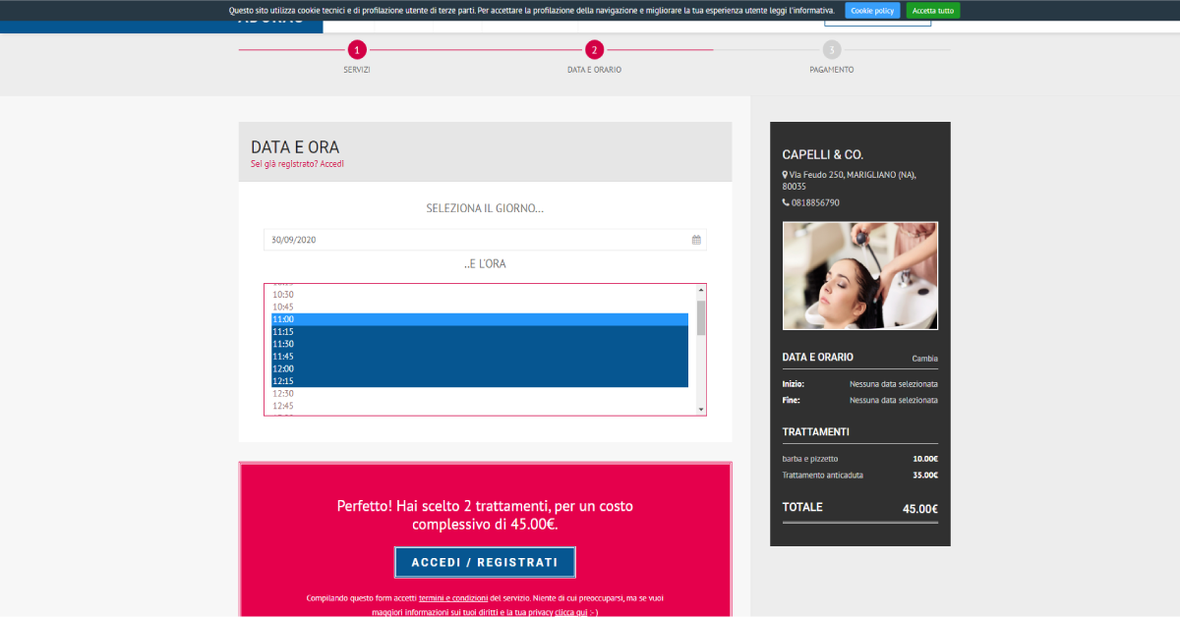Screen dimensions: 1180x617
Task: Click the Accetta tutto cookie button
Action: (x=932, y=10)
